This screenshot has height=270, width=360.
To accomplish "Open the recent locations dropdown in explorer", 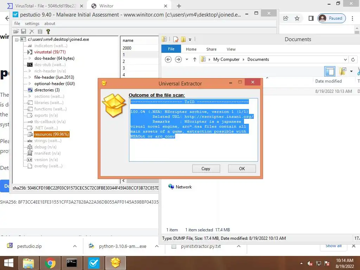I will [x=187, y=59].
